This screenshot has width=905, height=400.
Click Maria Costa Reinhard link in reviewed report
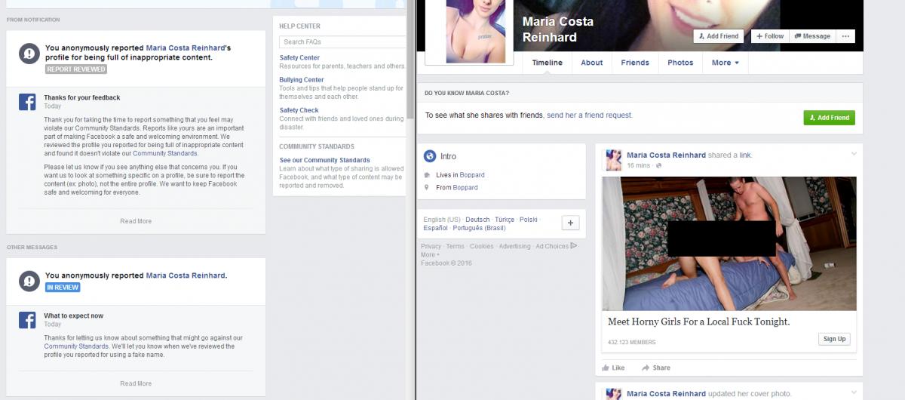pos(186,48)
